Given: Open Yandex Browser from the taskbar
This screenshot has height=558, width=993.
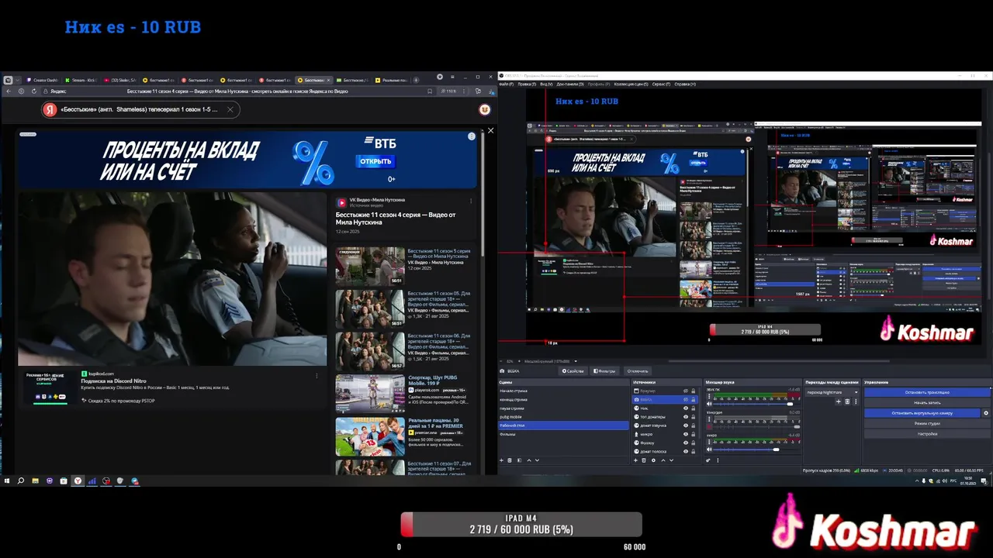Looking at the screenshot, I should pos(78,480).
